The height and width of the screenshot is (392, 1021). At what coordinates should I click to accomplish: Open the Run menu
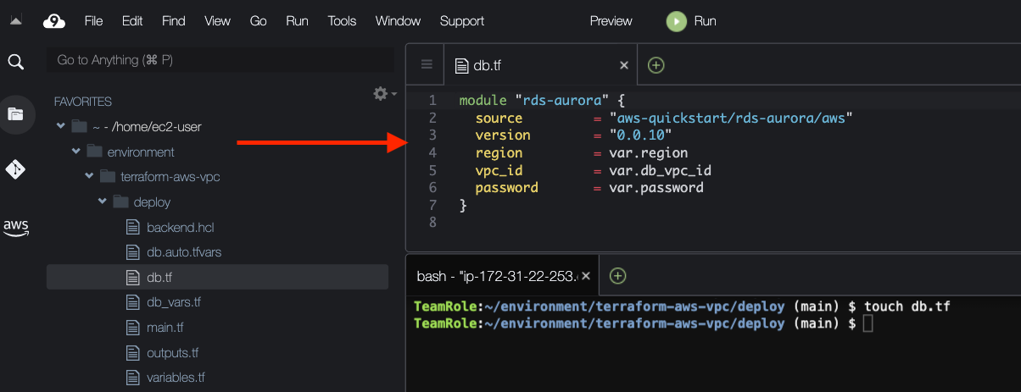[x=297, y=21]
